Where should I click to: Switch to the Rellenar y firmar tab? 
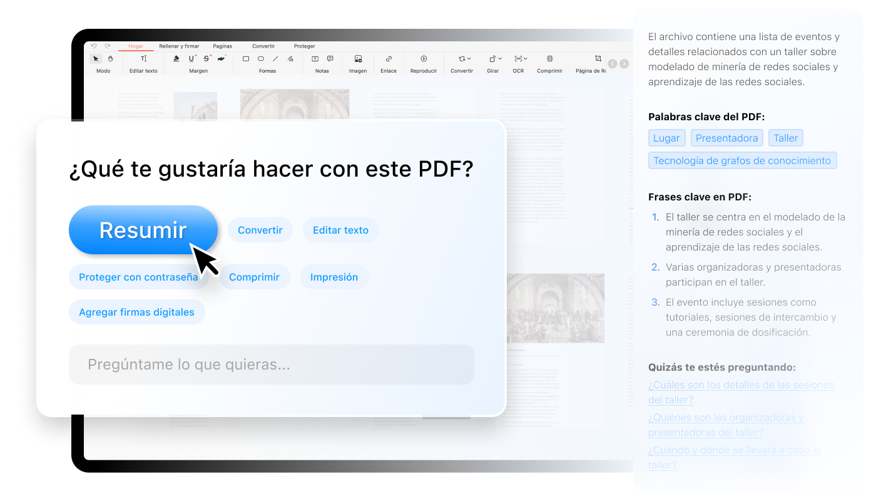179,46
